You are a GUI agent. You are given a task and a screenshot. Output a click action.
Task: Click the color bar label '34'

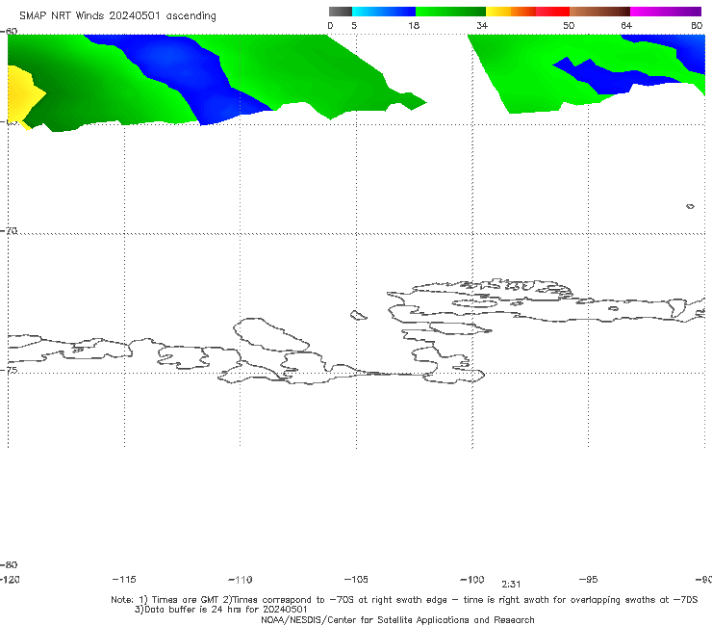tap(482, 25)
